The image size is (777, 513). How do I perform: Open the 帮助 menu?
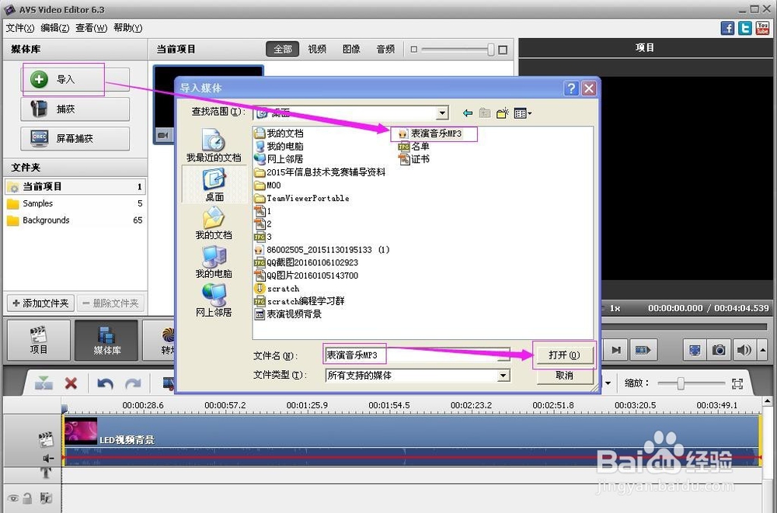tap(128, 28)
